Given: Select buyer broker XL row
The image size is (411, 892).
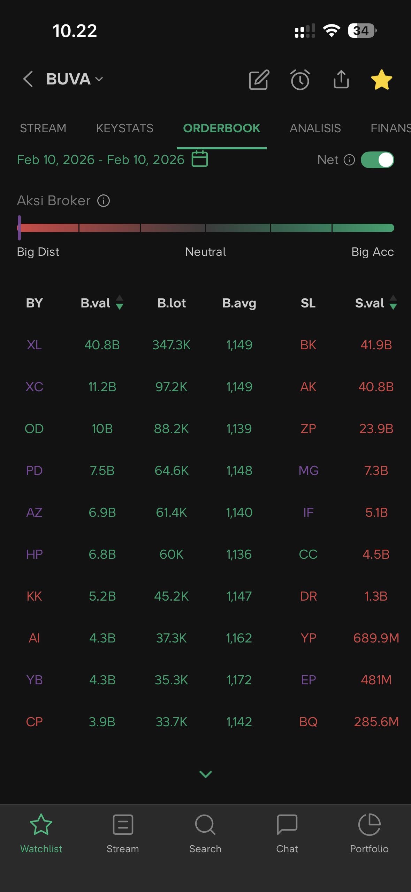Looking at the screenshot, I should tap(34, 345).
